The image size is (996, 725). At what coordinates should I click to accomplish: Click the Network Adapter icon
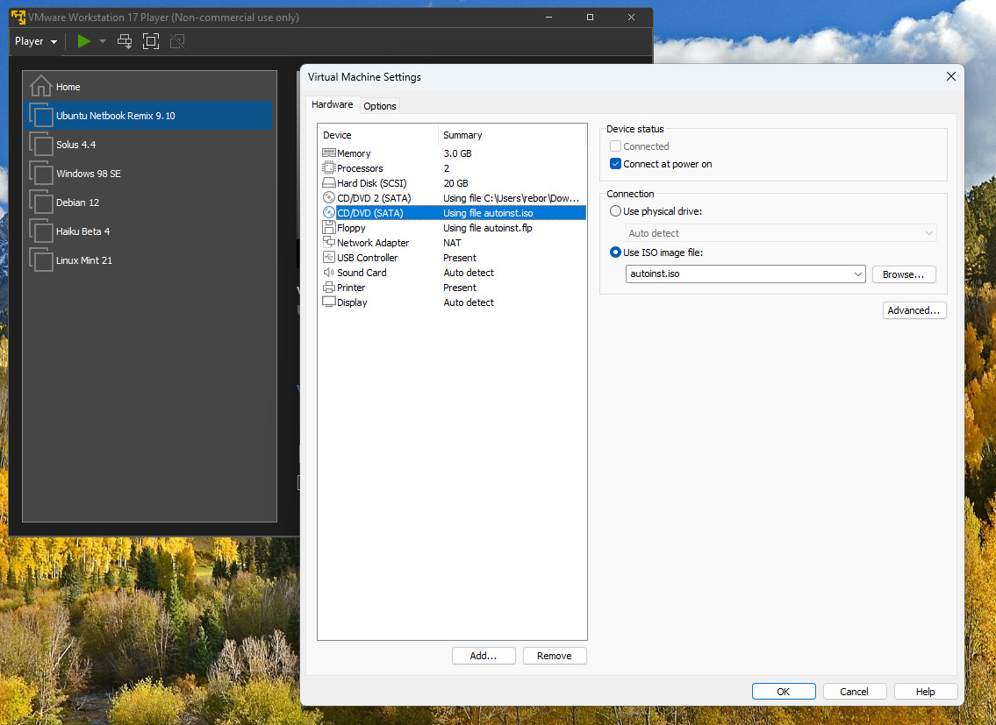(x=328, y=243)
